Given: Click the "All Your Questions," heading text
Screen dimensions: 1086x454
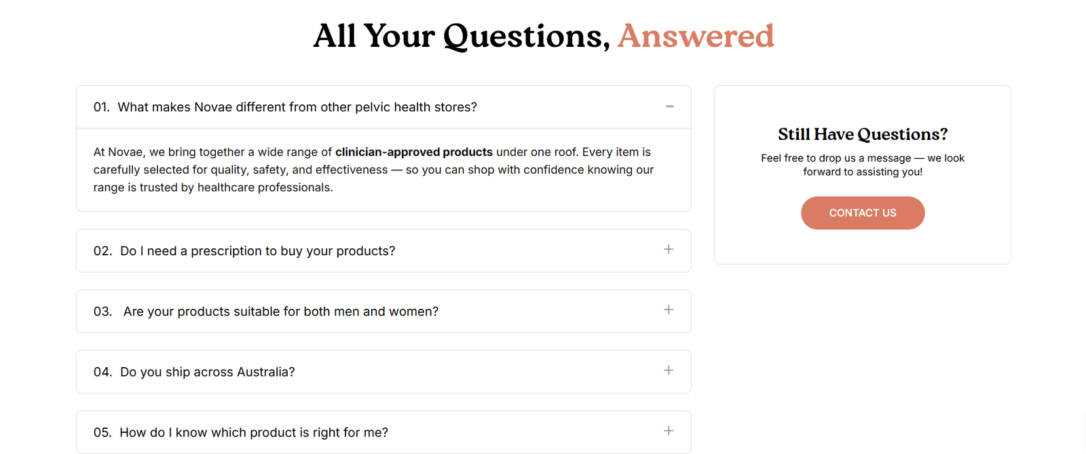Looking at the screenshot, I should (x=462, y=36).
